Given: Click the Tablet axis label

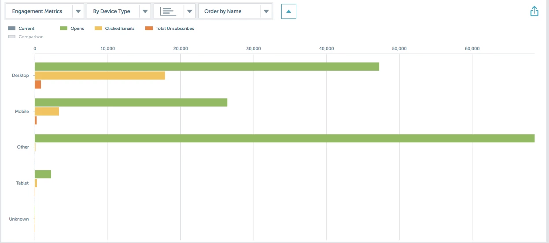Looking at the screenshot, I should pyautogui.click(x=22, y=183).
